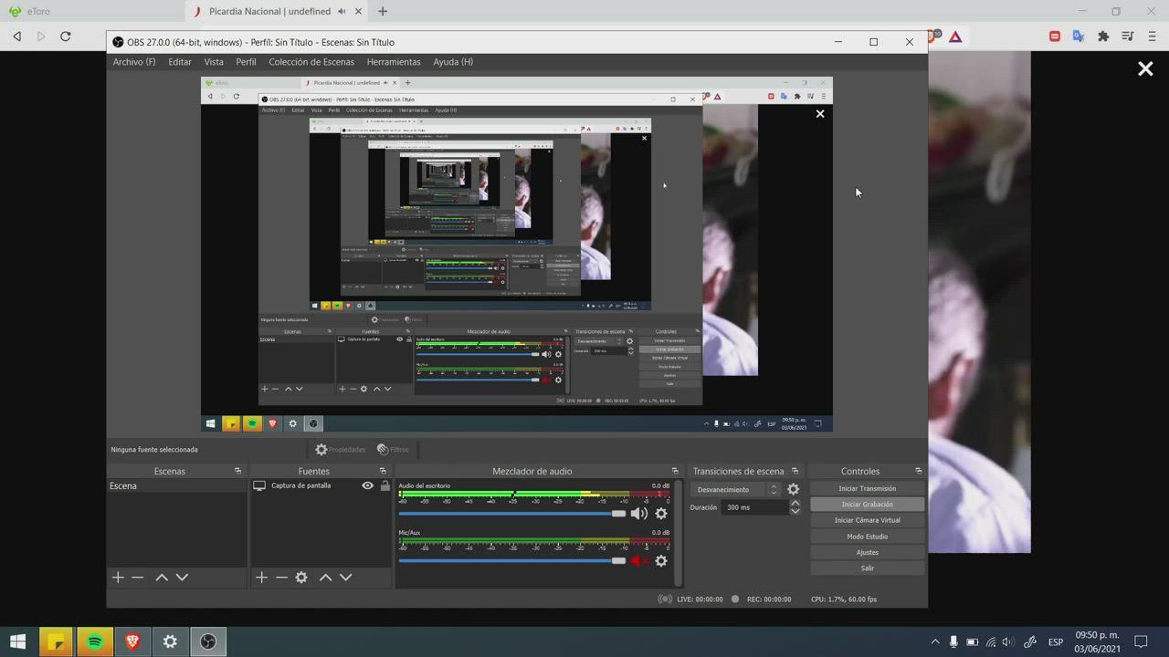Click Salir to exit OBS
This screenshot has width=1169, height=657.
click(867, 568)
